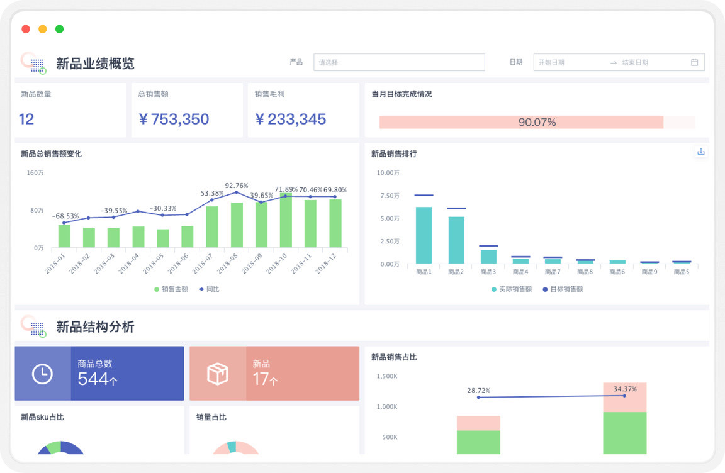
Task: Click the 商品1 bar in sales ranking
Action: pos(424,235)
